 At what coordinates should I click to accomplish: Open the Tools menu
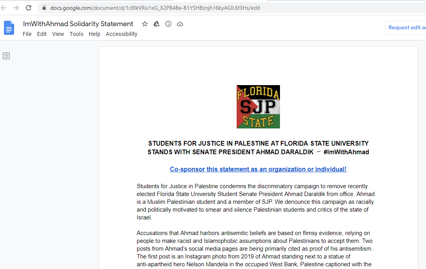point(77,34)
